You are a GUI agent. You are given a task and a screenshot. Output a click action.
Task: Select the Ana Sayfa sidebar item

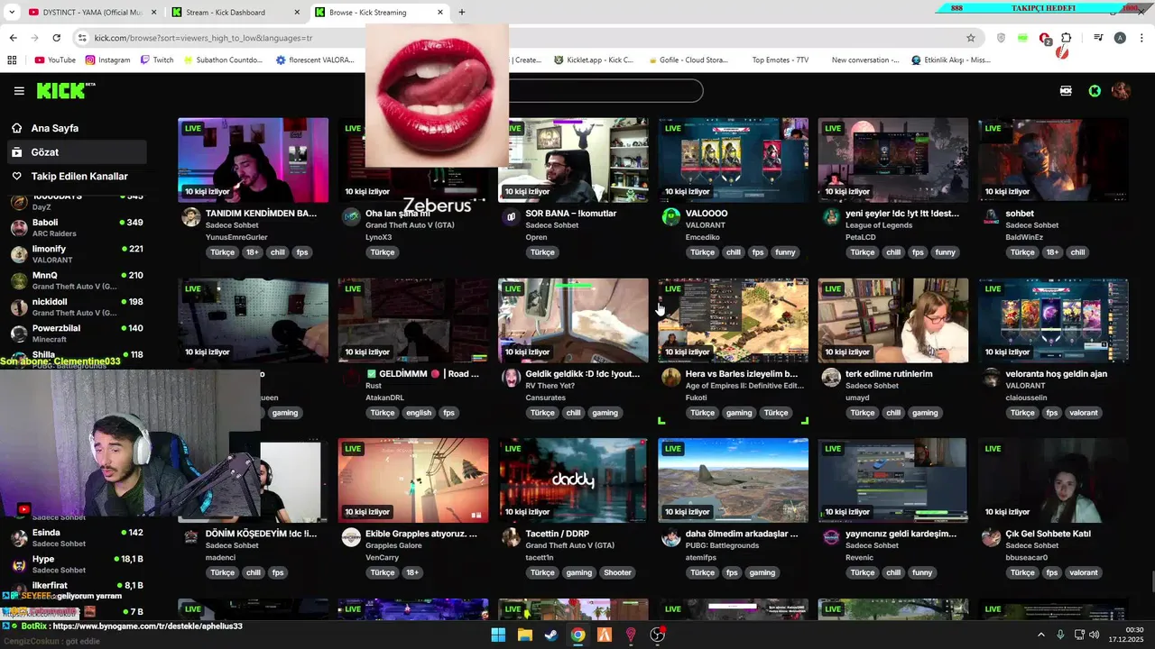[x=76, y=128]
